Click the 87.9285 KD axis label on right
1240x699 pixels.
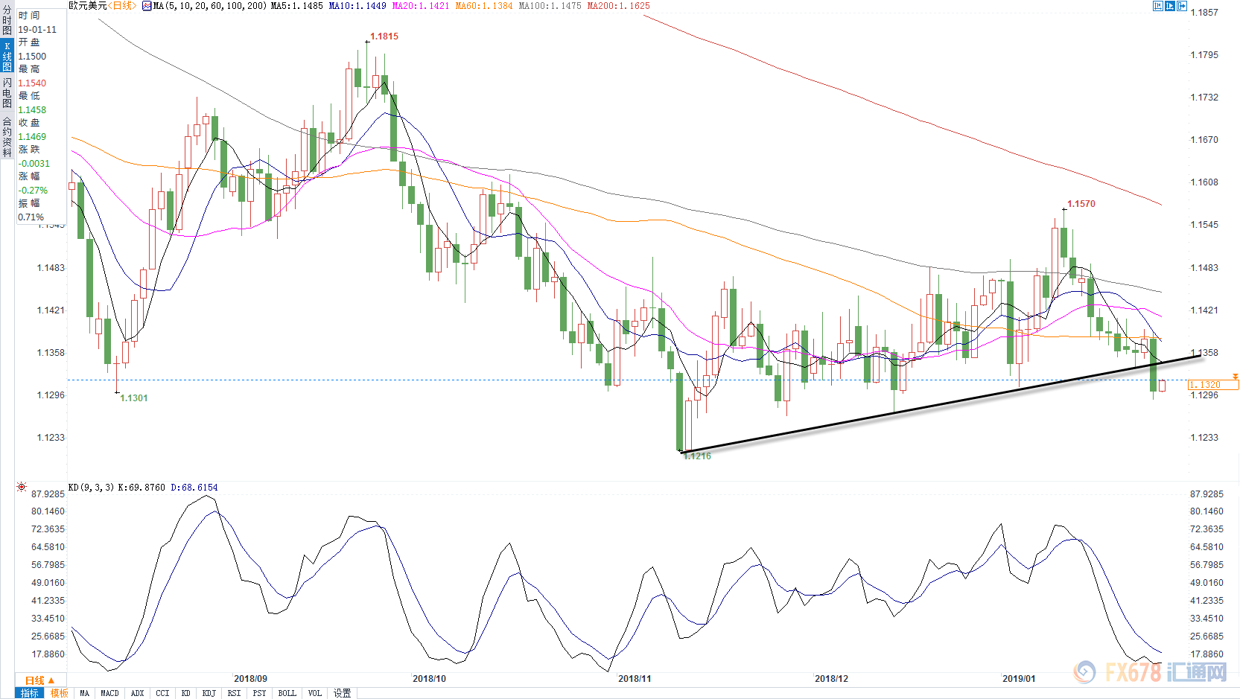pos(1206,494)
